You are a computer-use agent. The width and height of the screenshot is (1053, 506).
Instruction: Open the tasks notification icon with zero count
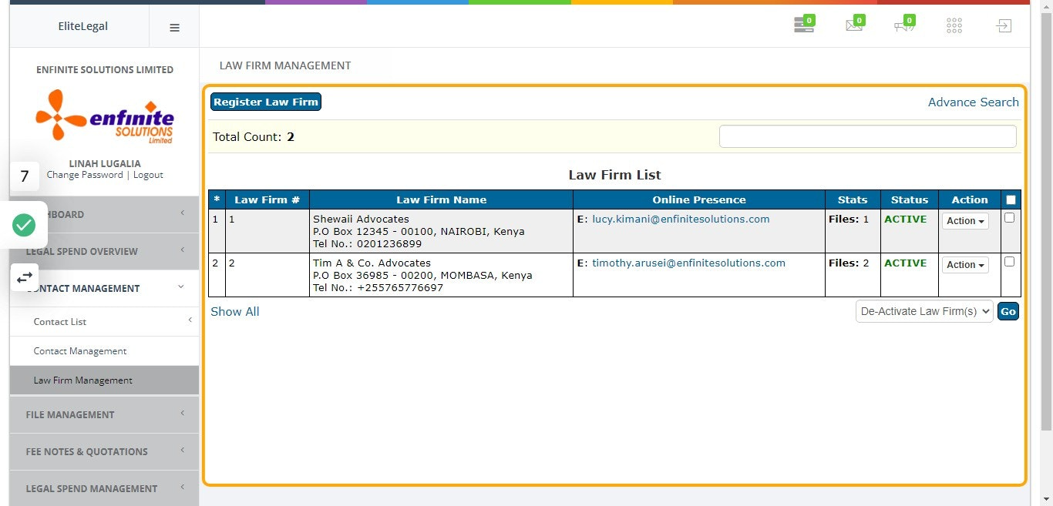point(803,24)
